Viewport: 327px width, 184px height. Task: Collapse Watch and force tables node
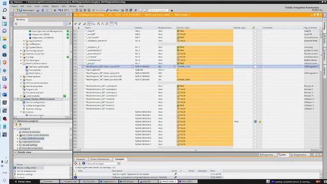[21, 63]
